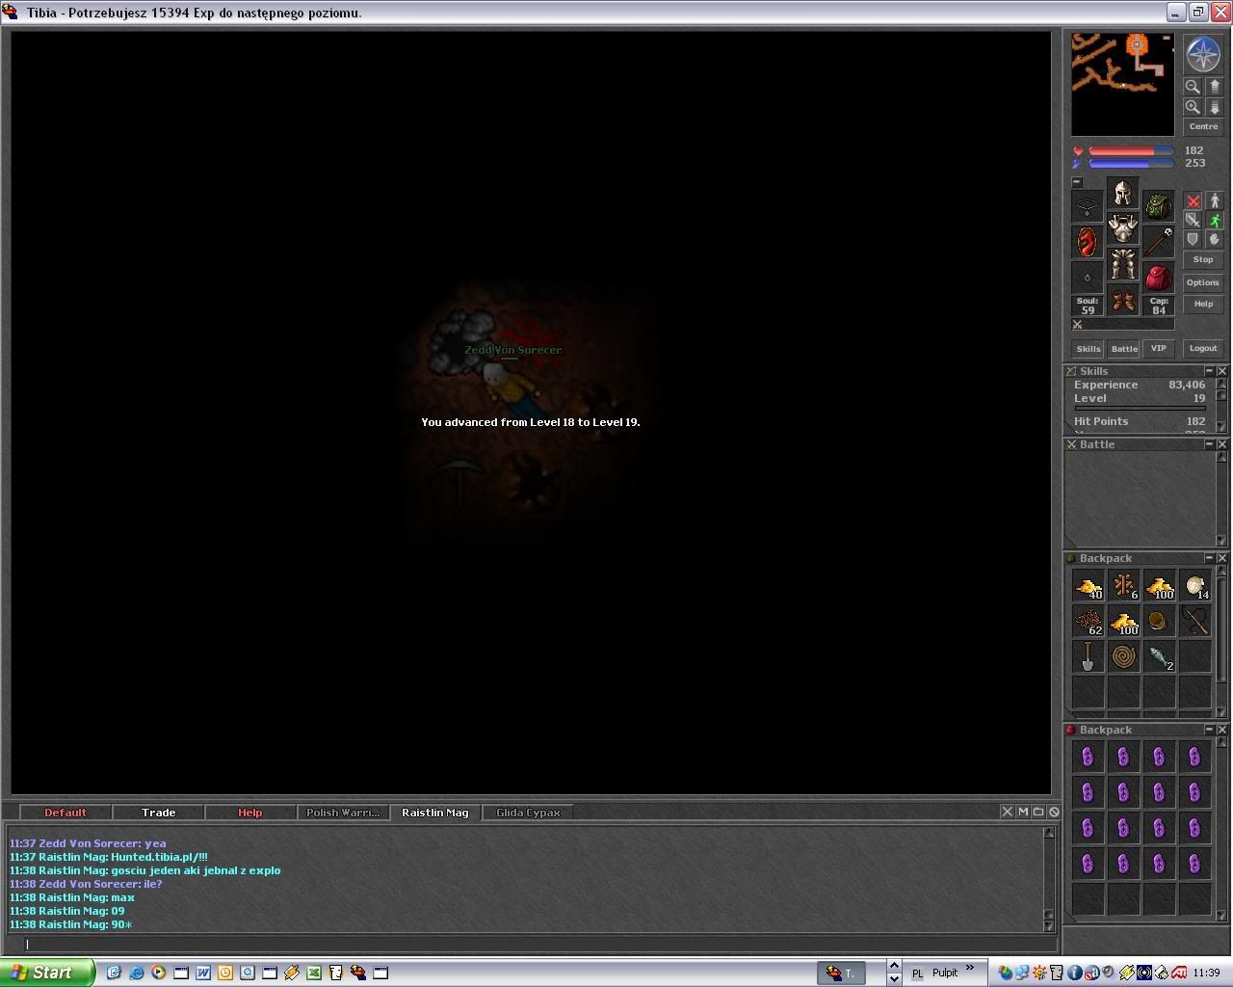Enable defensive fight mode
1233x987 pixels.
tap(1194, 240)
